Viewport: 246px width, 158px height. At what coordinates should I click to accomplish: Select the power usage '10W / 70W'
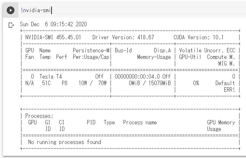point(93,83)
